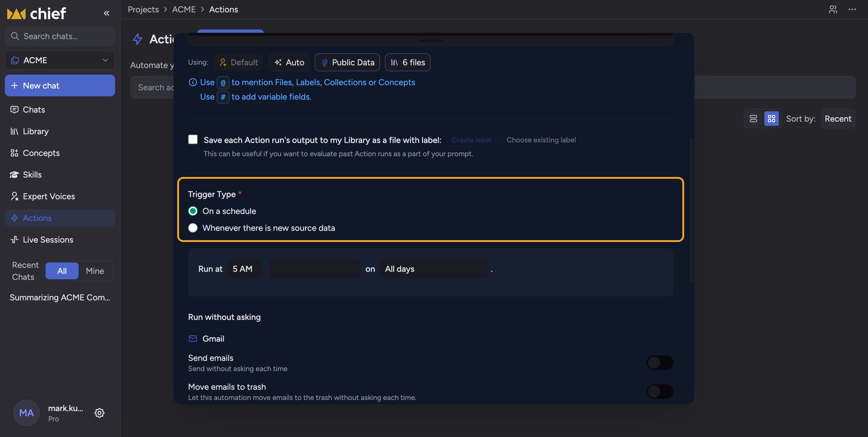
Task: Open Library in the sidebar
Action: click(60, 131)
